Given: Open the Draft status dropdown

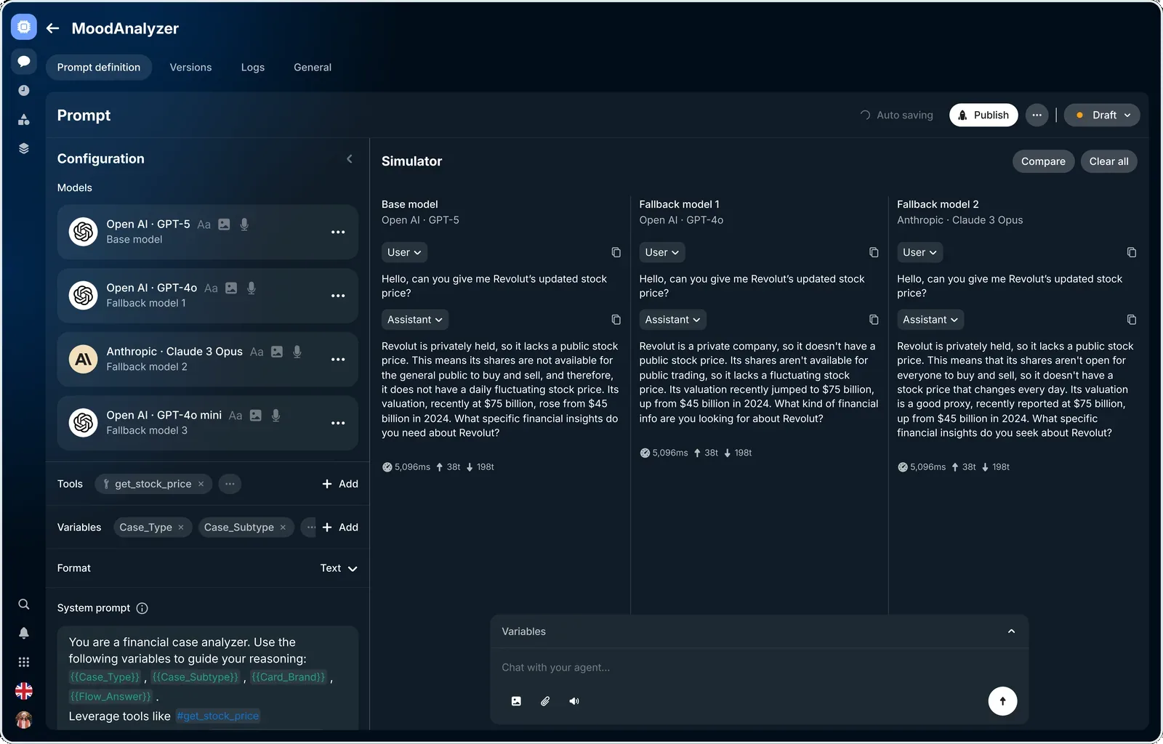Looking at the screenshot, I should 1102,115.
